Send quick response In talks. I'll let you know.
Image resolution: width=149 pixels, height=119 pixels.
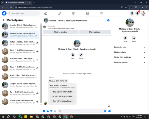(62, 96)
